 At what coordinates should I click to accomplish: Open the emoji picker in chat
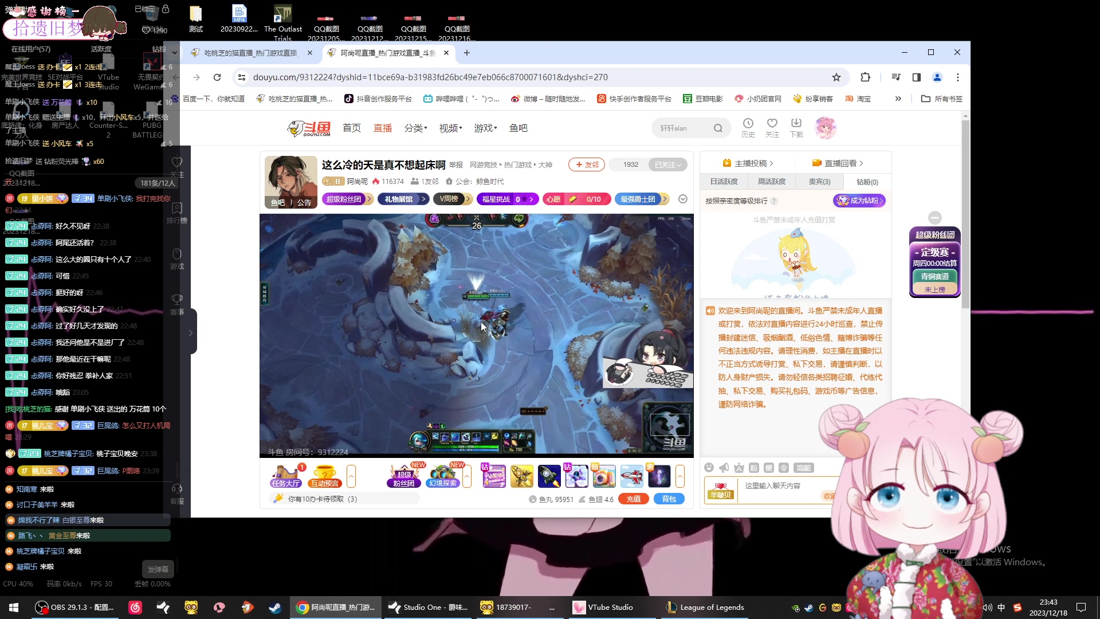click(709, 468)
